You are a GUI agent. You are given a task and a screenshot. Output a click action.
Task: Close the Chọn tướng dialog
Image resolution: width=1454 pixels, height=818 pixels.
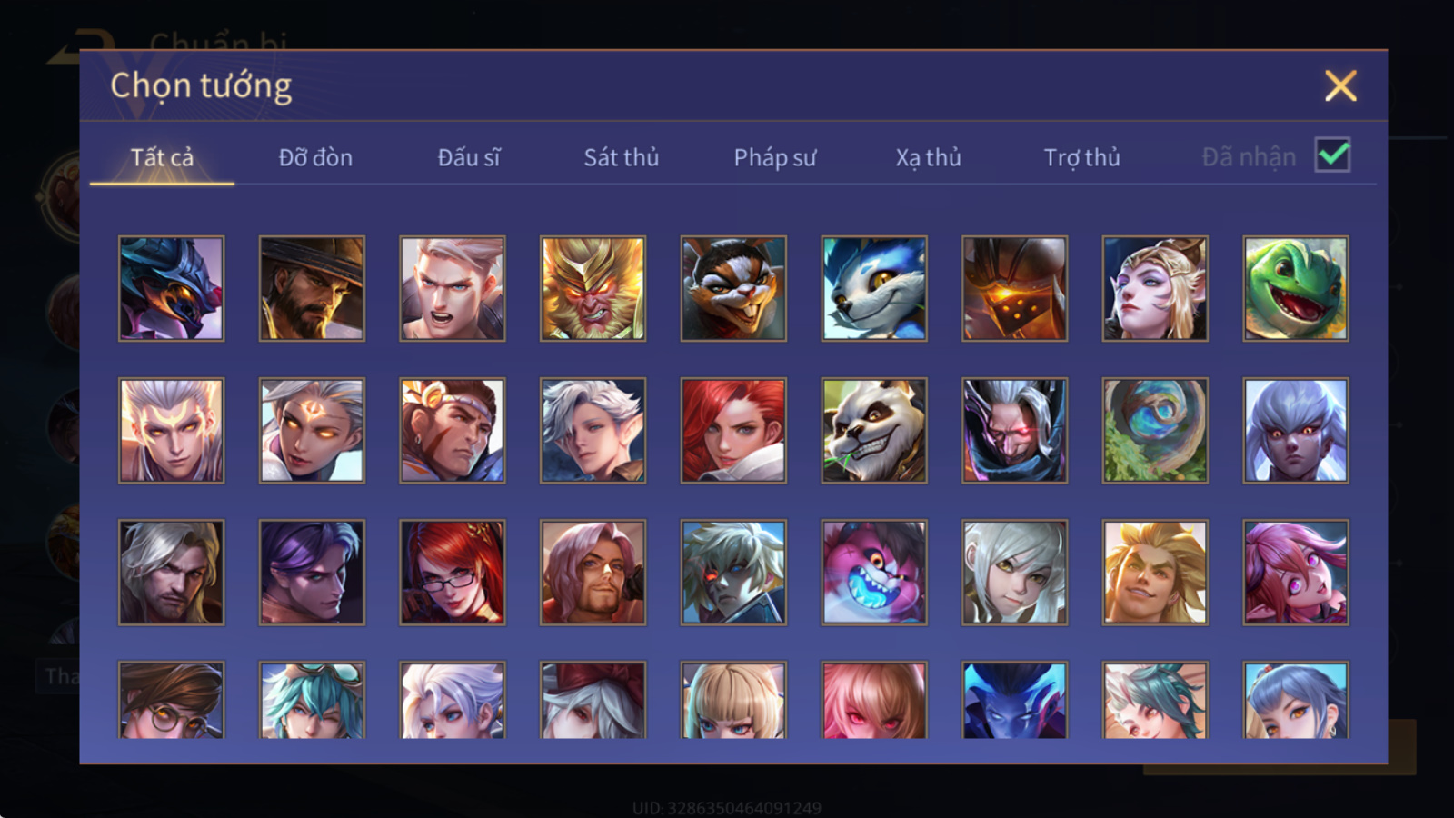click(x=1340, y=86)
